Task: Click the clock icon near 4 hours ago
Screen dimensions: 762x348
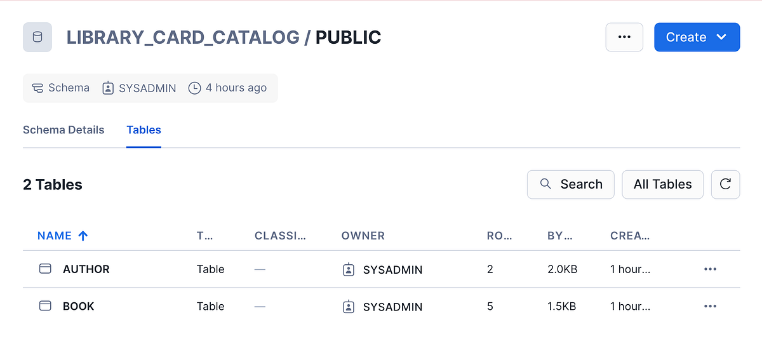Action: click(194, 88)
